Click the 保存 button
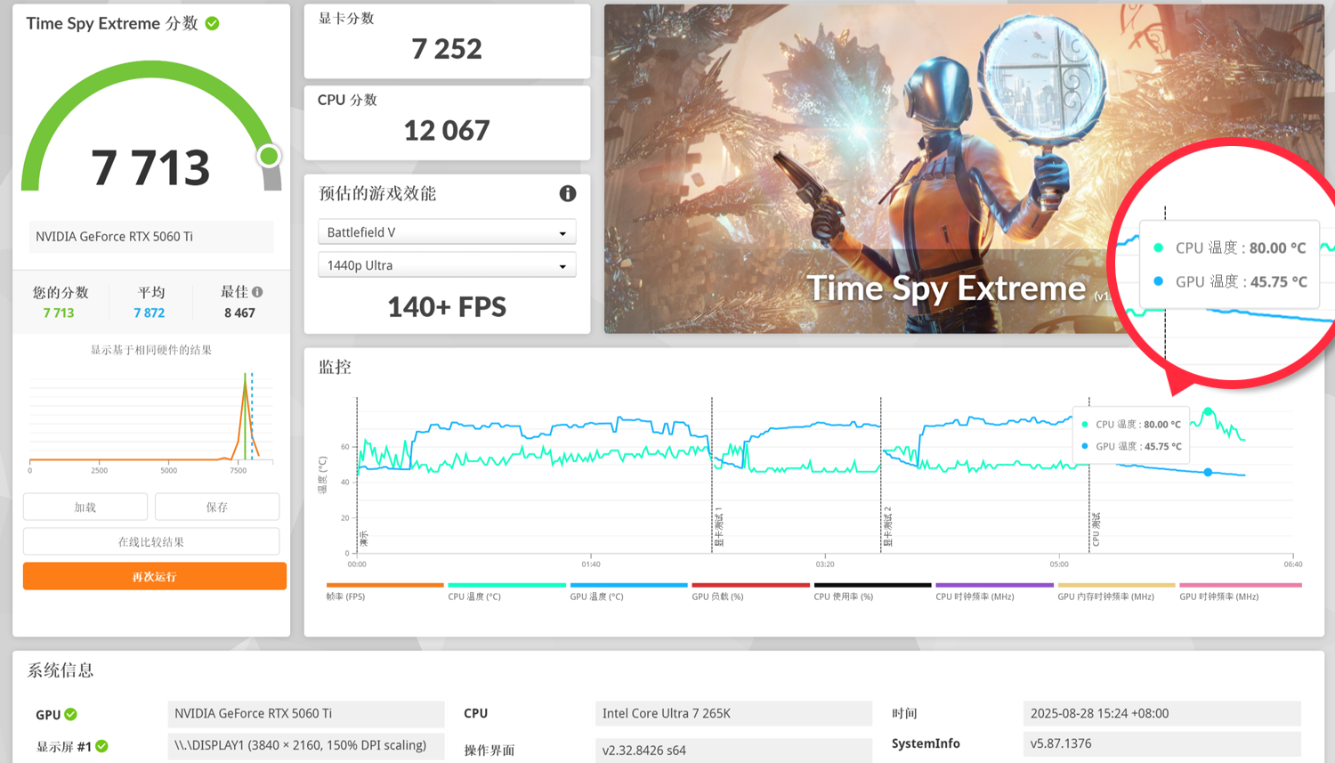 (x=217, y=507)
